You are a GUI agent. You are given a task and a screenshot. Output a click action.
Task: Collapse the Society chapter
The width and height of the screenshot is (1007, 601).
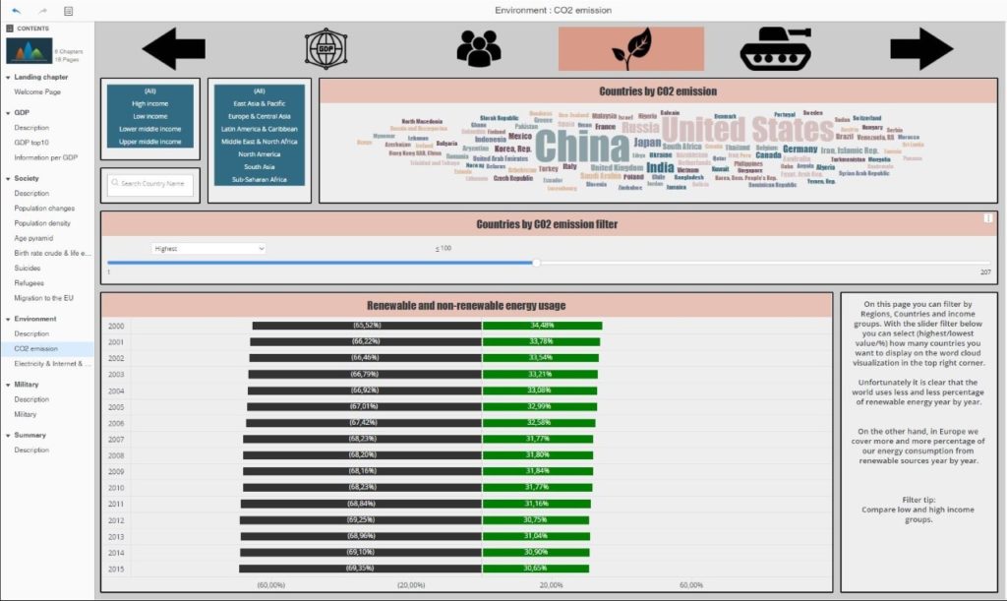pyautogui.click(x=8, y=178)
